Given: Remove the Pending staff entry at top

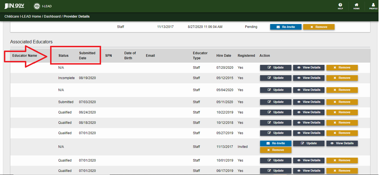Looking at the screenshot, I should coord(319,27).
